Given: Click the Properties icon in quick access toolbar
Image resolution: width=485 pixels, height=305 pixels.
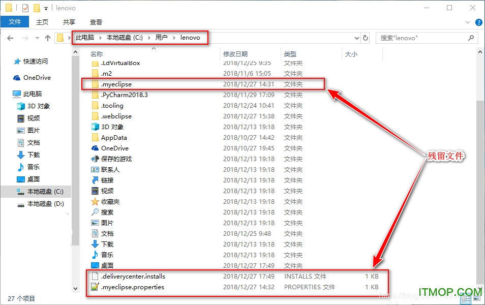Looking at the screenshot, I should (25, 8).
